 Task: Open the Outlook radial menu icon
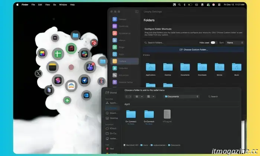point(87,95)
